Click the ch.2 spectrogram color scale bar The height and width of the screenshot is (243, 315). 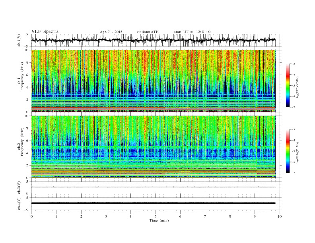coord(288,151)
